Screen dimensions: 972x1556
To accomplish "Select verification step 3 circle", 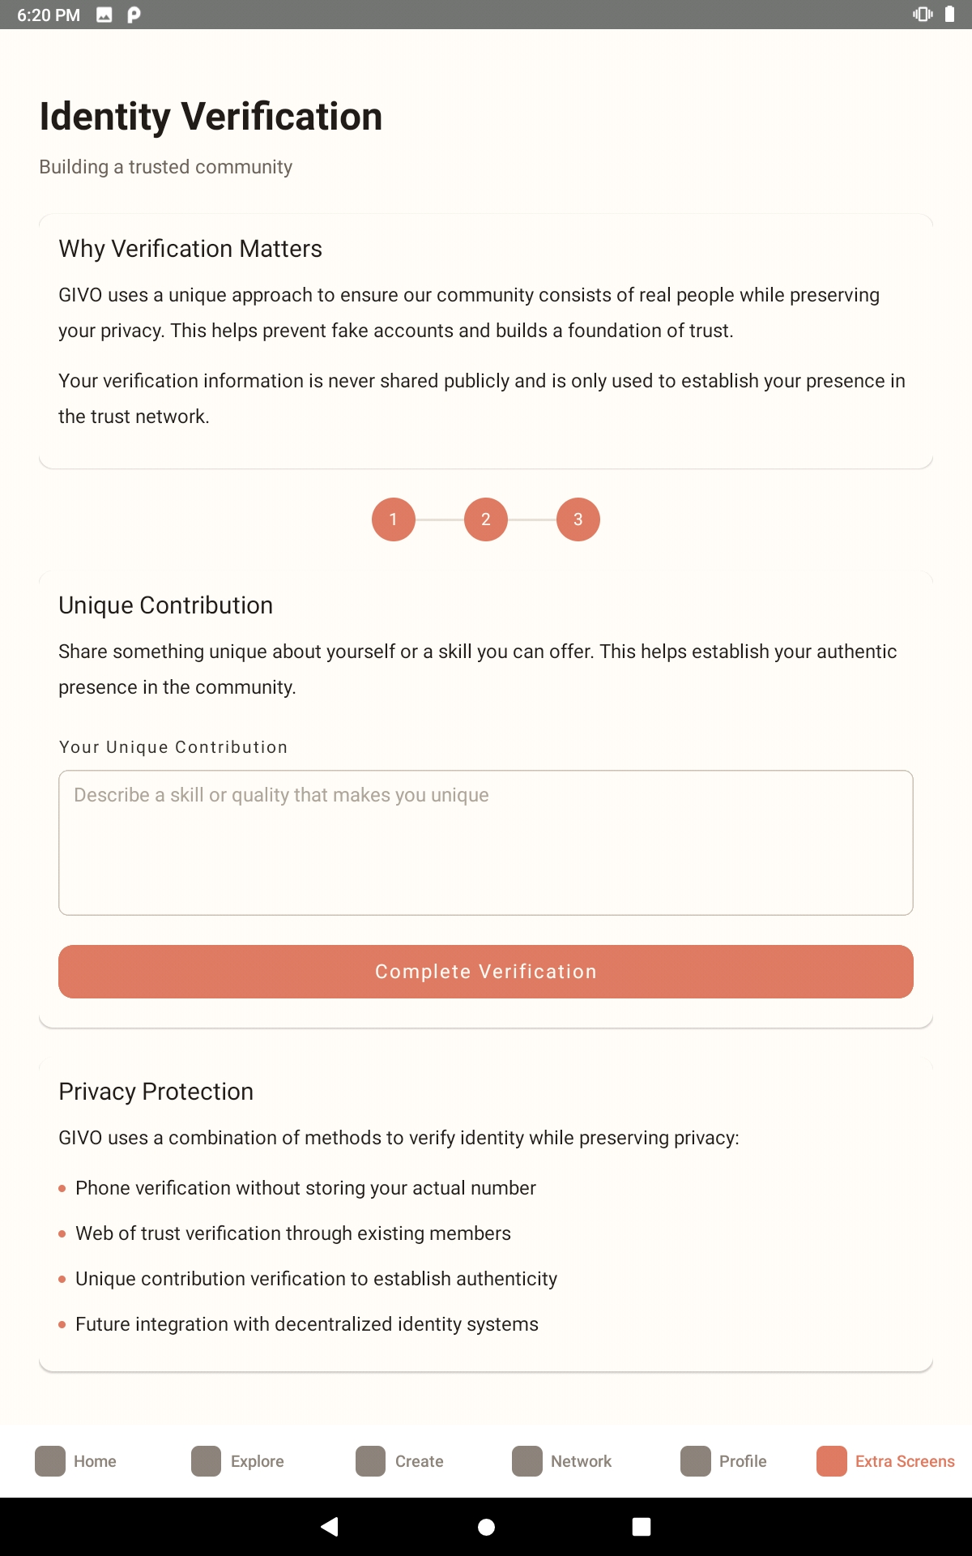I will pos(578,519).
